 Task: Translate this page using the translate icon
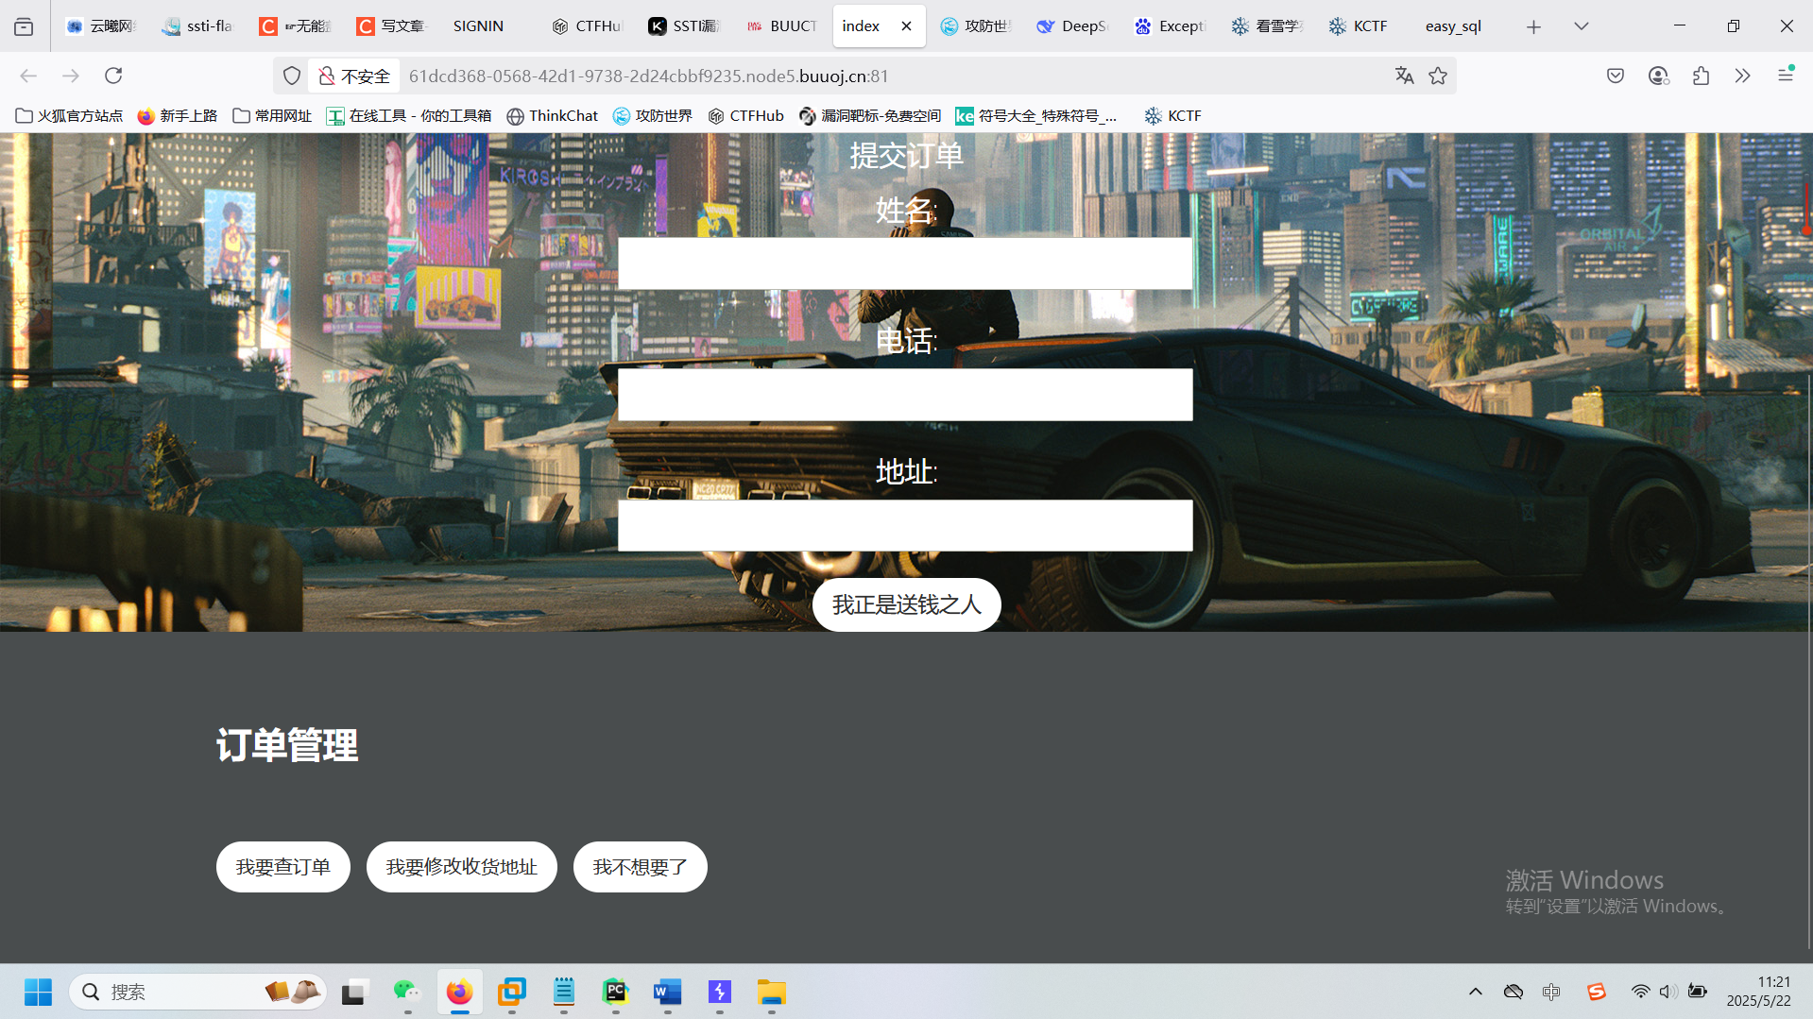1405,76
